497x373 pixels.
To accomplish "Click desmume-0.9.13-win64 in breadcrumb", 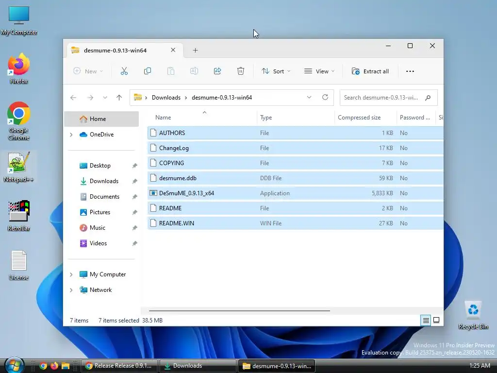I will pos(222,98).
